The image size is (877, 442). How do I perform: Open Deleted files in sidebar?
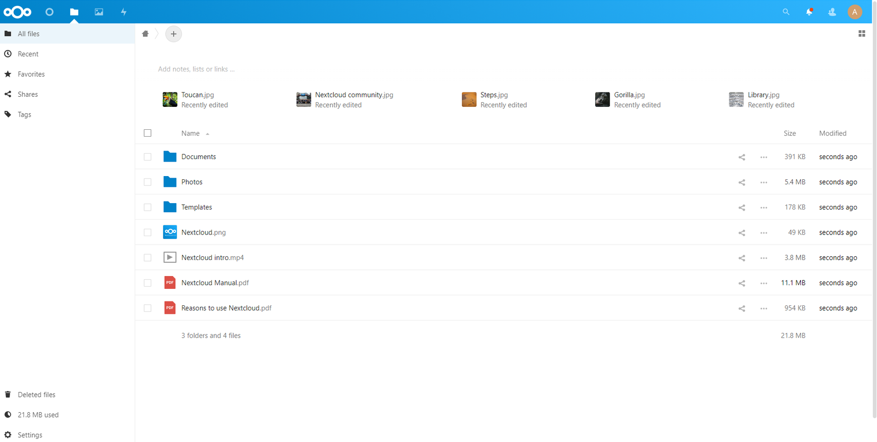point(67,395)
